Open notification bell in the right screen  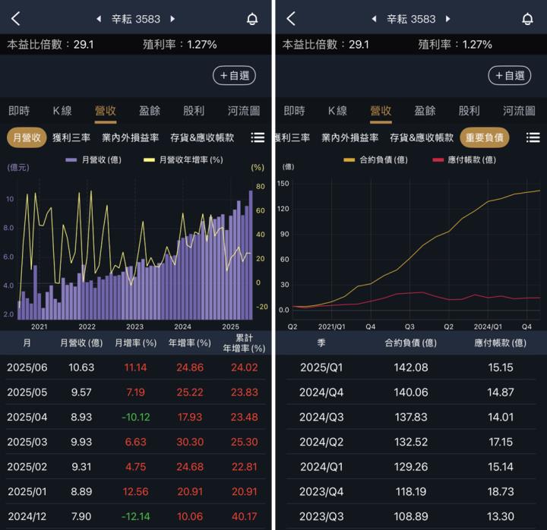coord(527,19)
